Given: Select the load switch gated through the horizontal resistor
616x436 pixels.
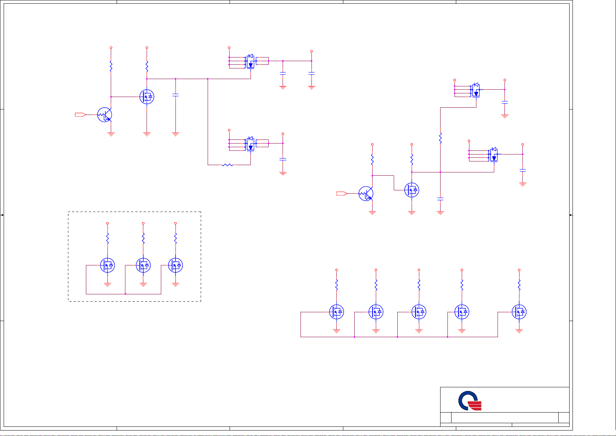Looking at the screenshot, I should point(250,144).
